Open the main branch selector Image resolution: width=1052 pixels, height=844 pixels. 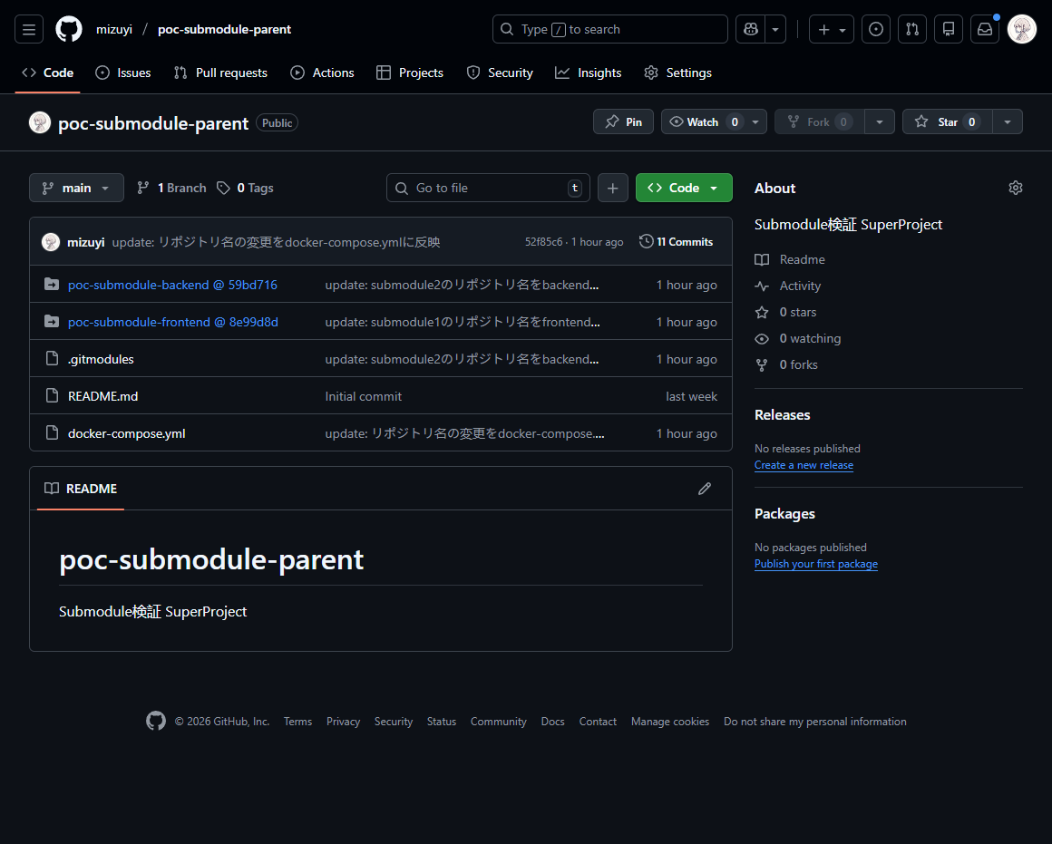click(76, 188)
